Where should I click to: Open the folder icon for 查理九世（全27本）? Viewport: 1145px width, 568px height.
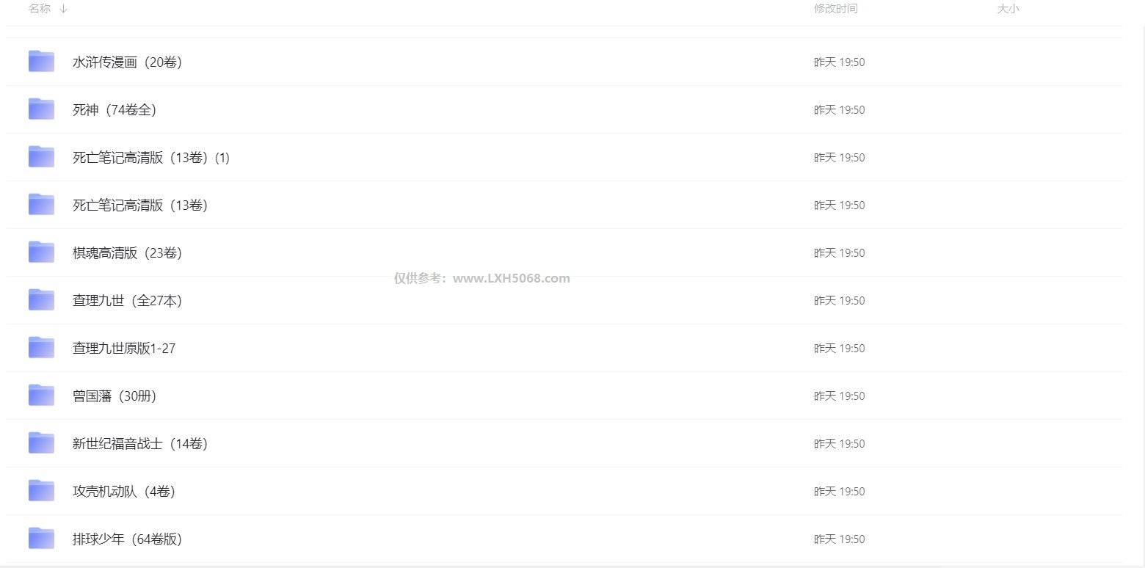(41, 300)
